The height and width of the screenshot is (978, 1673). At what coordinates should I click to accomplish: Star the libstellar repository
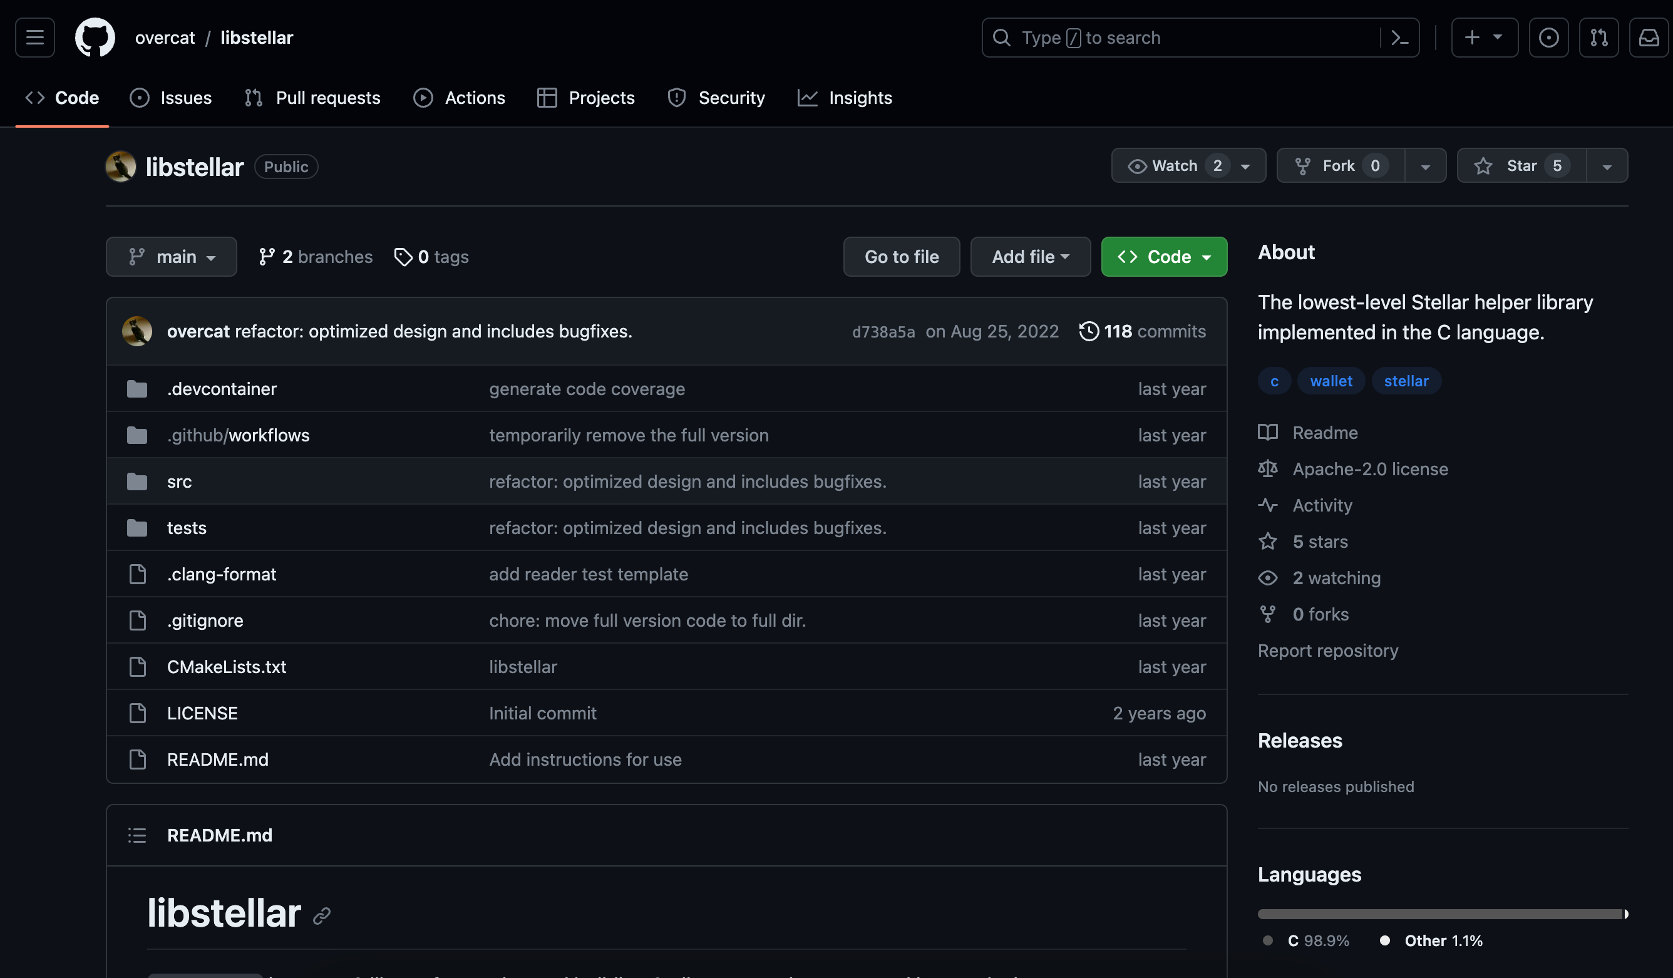pos(1521,166)
